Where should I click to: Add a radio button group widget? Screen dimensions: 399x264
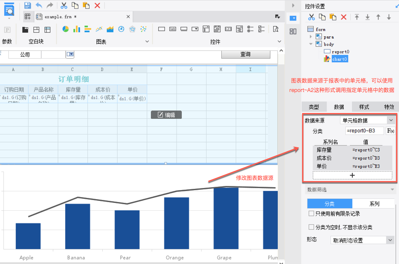coord(250,29)
